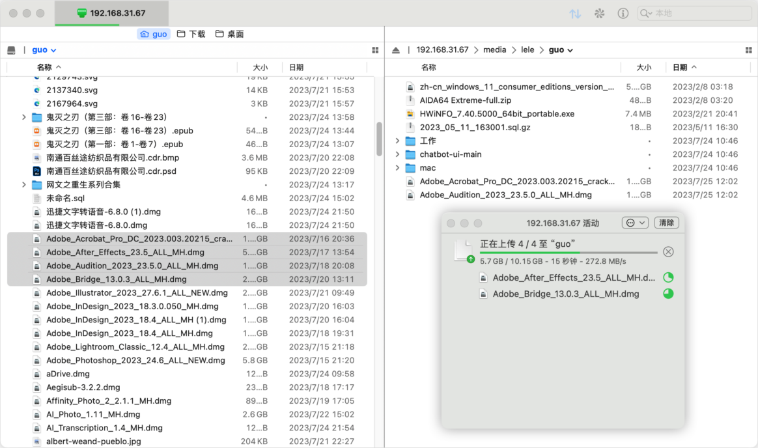
Task: Select Adobe_Audition_2023_23.5.0_ALL_MH.dmg on server
Action: coord(572,195)
